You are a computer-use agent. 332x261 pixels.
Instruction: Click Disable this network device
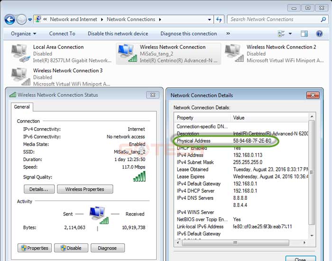(118, 34)
